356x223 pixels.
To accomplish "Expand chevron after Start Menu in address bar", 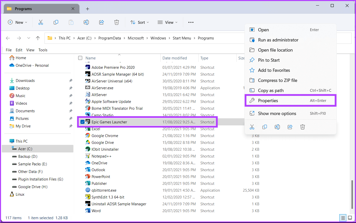I will tap(194, 38).
